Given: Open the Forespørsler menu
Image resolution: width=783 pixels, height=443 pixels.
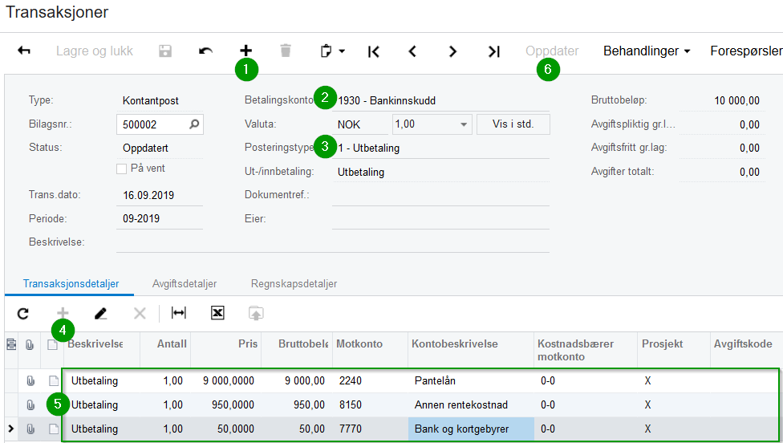Looking at the screenshot, I should (x=746, y=51).
